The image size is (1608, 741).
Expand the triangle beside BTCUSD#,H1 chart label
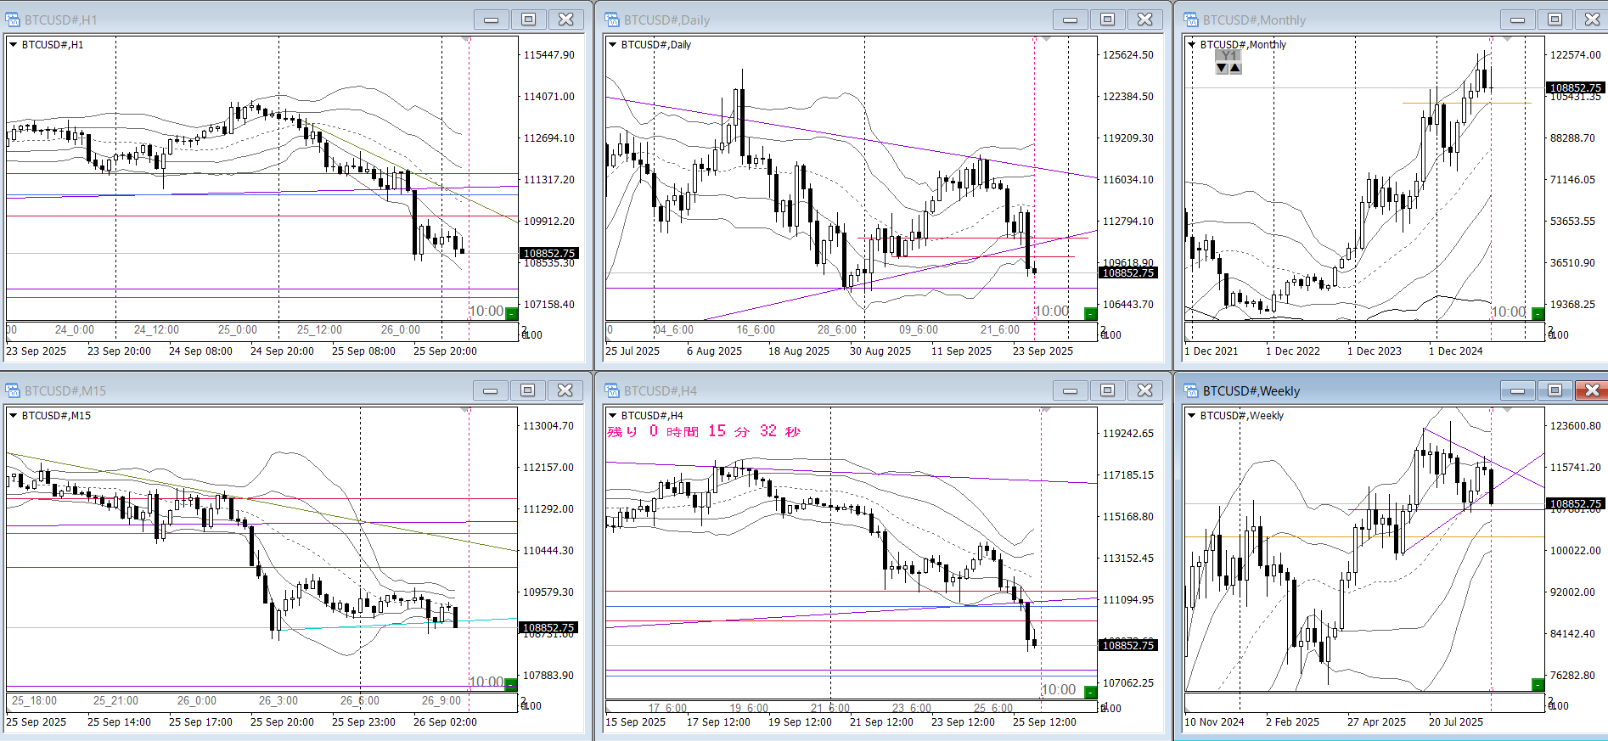click(14, 45)
